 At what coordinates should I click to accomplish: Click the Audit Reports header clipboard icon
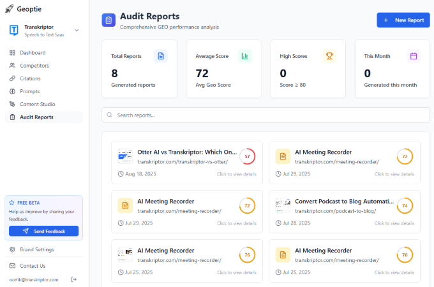pyautogui.click(x=108, y=20)
